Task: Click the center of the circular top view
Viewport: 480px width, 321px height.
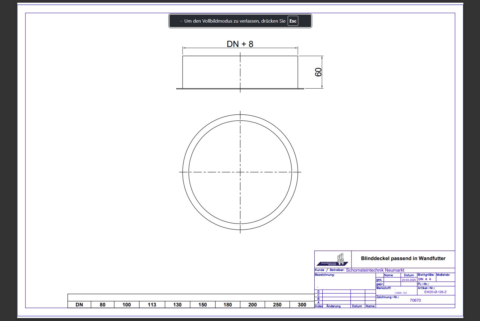Action: [x=240, y=172]
